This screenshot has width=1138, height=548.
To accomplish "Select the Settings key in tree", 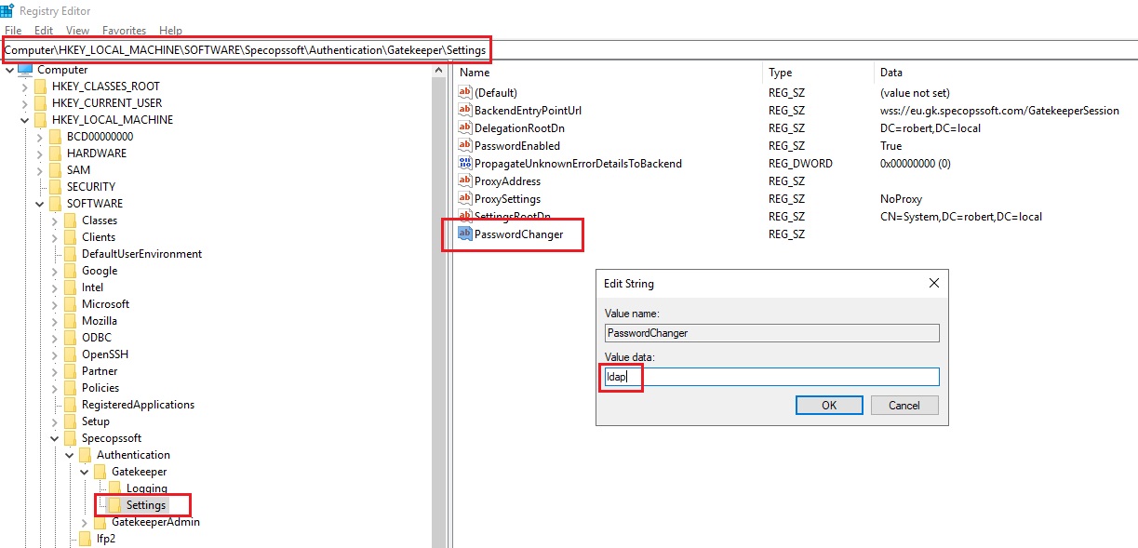I will pyautogui.click(x=146, y=505).
